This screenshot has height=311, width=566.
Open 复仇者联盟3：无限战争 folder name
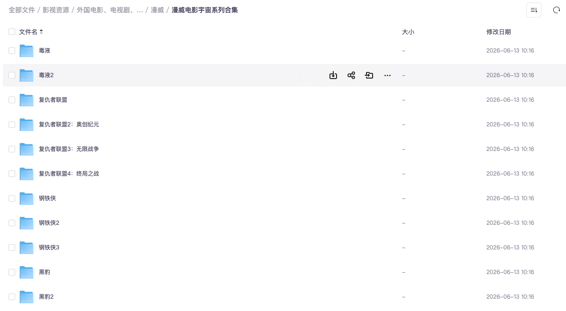pos(69,149)
